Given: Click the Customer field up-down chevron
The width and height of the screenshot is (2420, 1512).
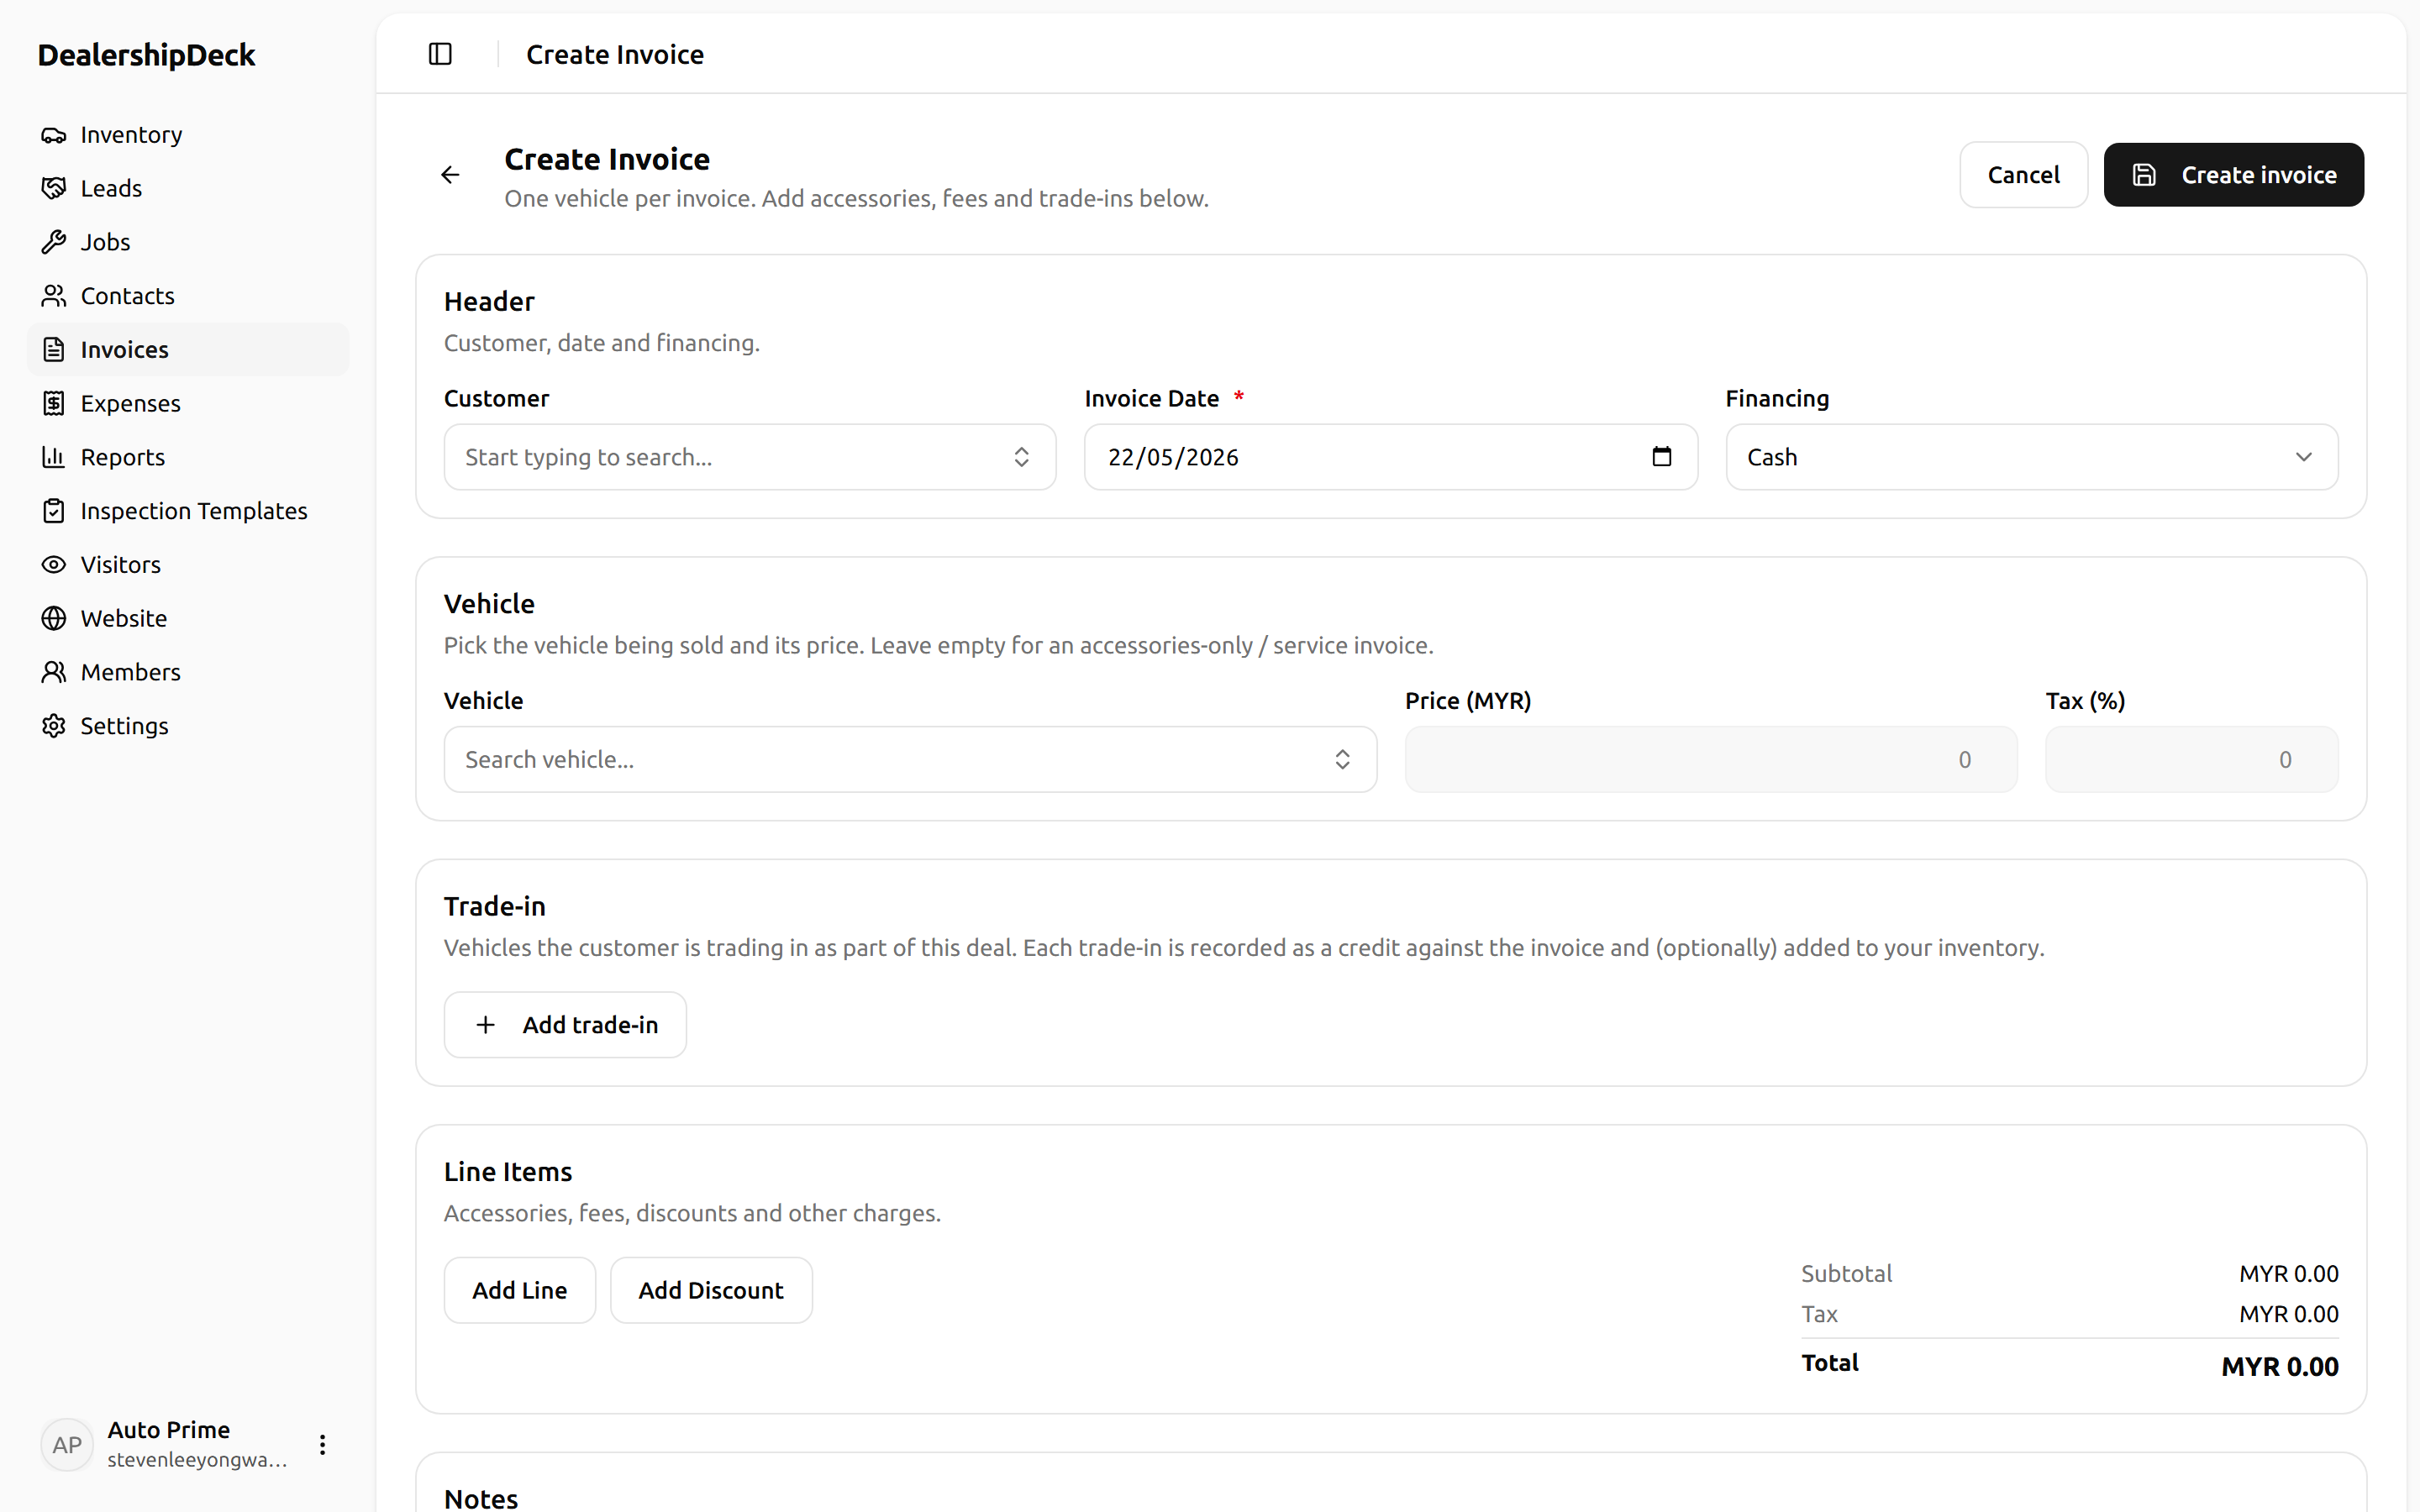Looking at the screenshot, I should click(x=1021, y=457).
